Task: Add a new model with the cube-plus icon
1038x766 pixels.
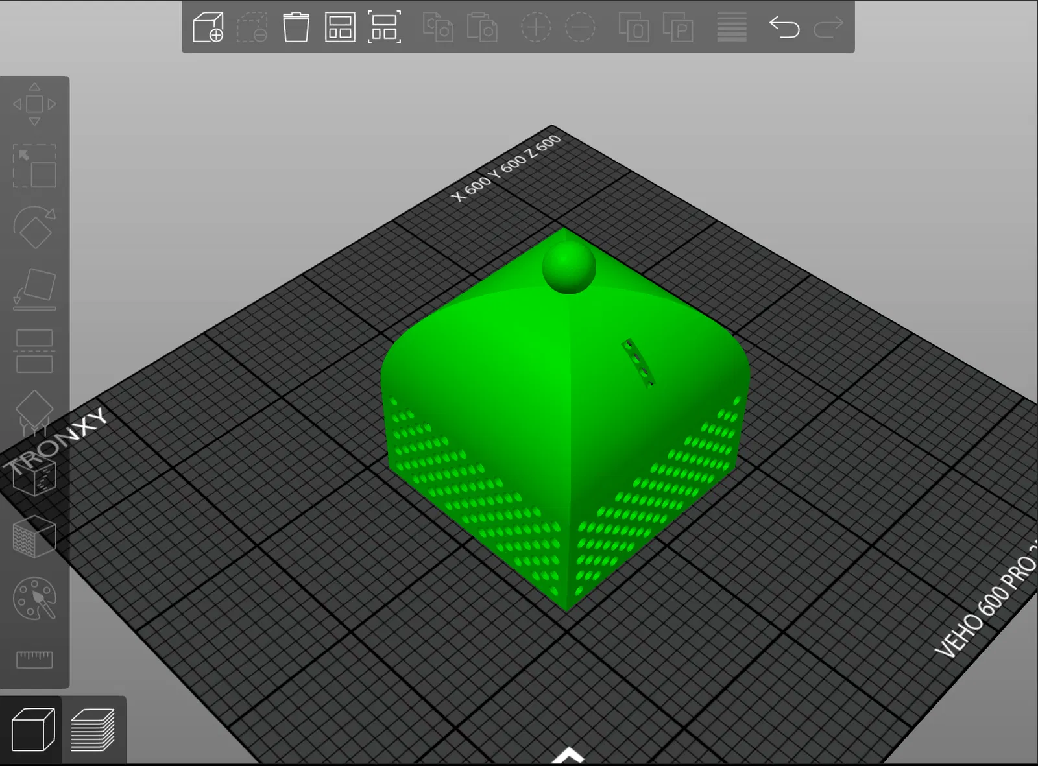Action: coord(208,27)
